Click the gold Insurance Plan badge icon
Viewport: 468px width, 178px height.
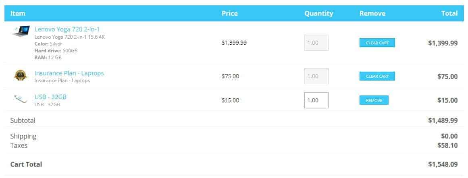point(20,75)
